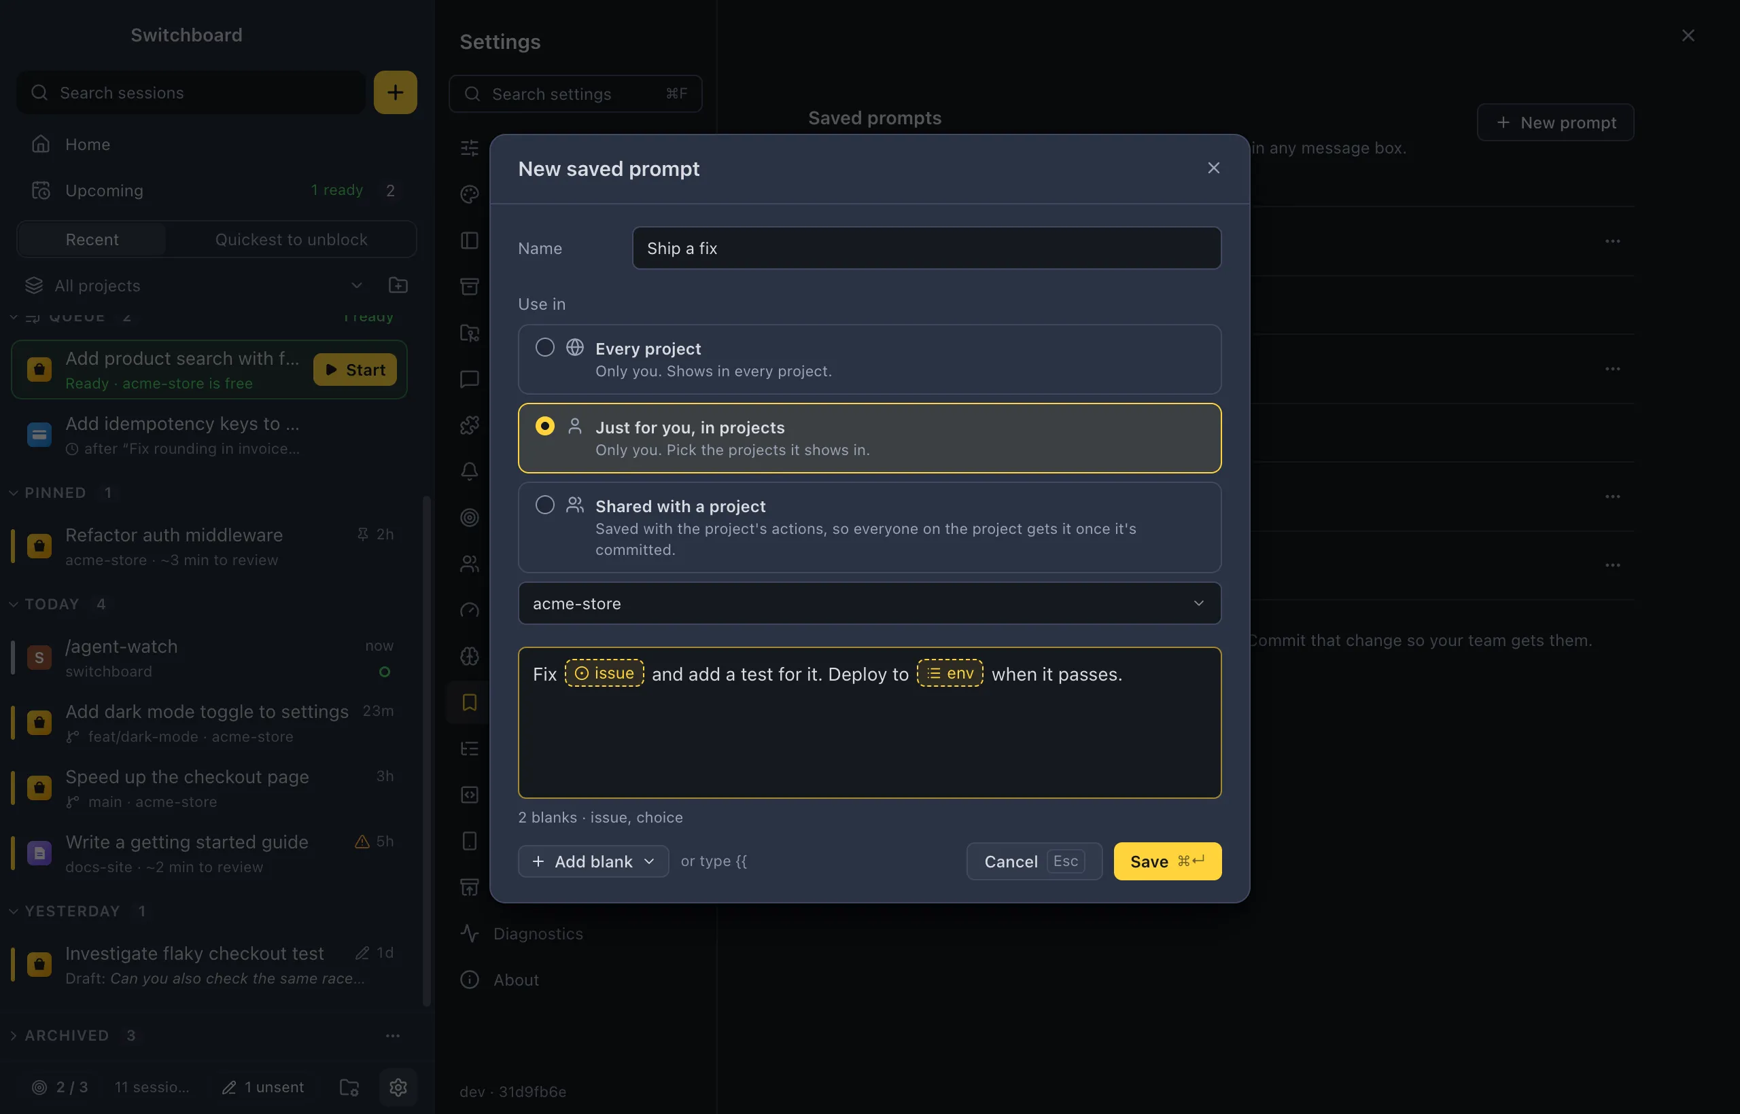The image size is (1740, 1114).
Task: Select Shared with a project radio option
Action: coord(869,527)
